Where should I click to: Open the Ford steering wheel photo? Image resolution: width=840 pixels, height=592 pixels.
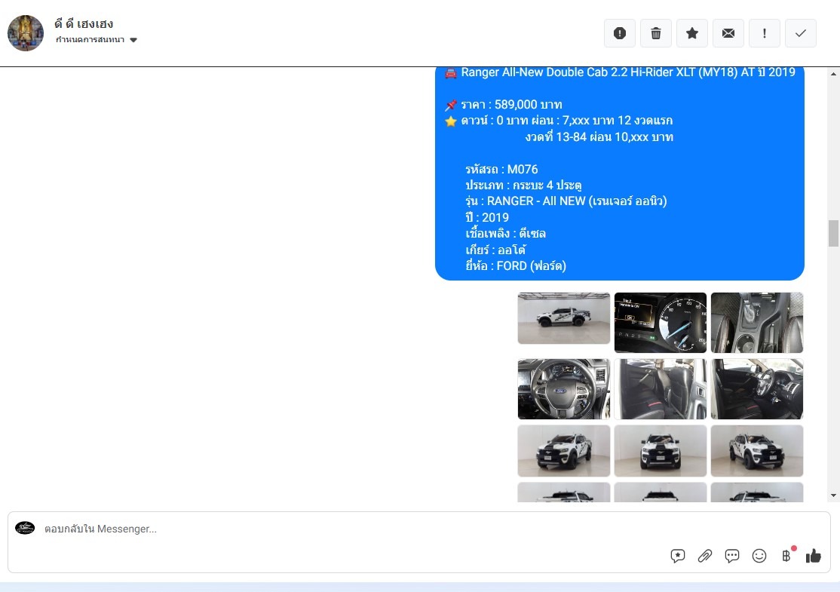(x=563, y=389)
